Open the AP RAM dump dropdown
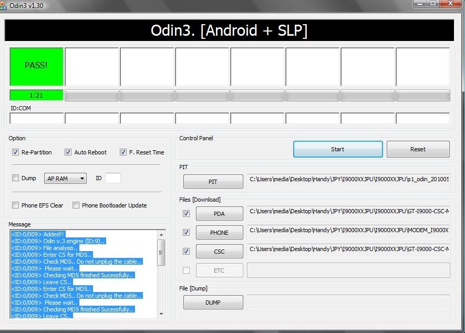 (65, 179)
